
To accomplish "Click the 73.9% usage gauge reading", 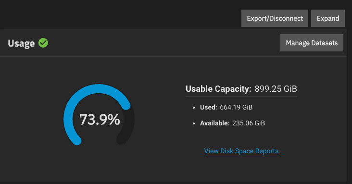I will (x=100, y=119).
